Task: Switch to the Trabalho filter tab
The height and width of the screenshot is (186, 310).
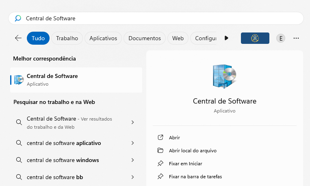Action: click(67, 38)
